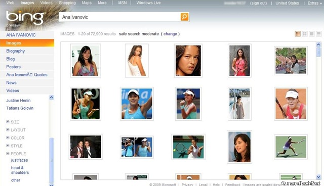Viewport: 324px width, 186px height.
Task: Select Images in the left sidebar
Action: click(27, 43)
